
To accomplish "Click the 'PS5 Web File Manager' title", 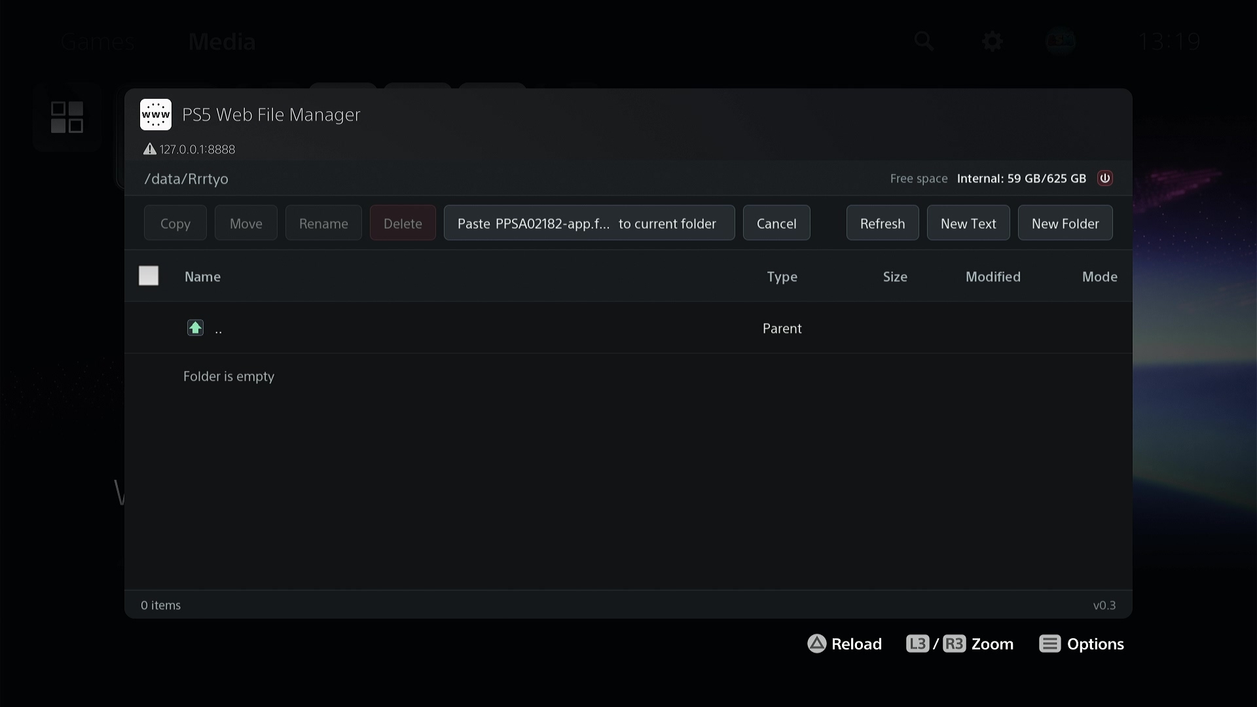I will tap(271, 115).
